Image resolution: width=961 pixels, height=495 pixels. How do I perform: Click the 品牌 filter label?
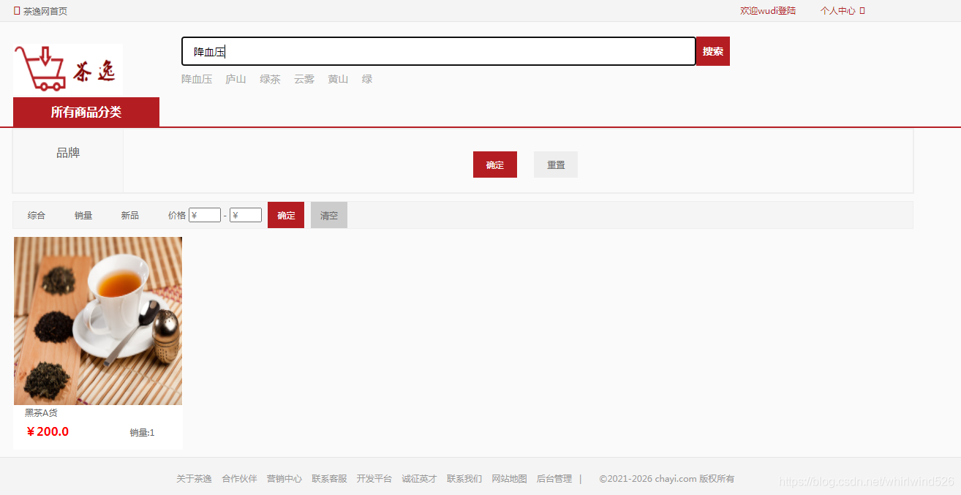pyautogui.click(x=68, y=153)
